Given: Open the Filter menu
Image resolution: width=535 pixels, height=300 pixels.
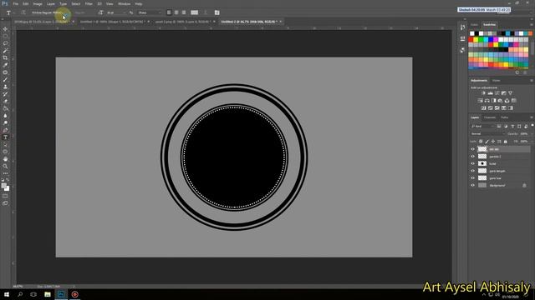Looking at the screenshot, I should click(89, 3).
